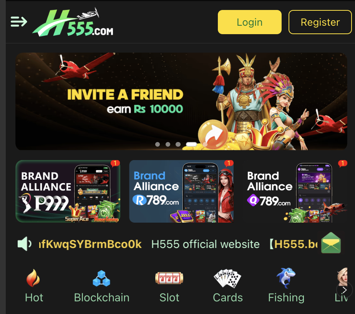The image size is (355, 314).
Task: Expand categories with the right chevron arrow
Action: click(345, 290)
